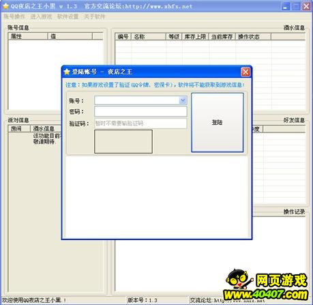Open the 关于软件 menu
Image resolution: width=313 pixels, height=305 pixels.
coord(94,16)
